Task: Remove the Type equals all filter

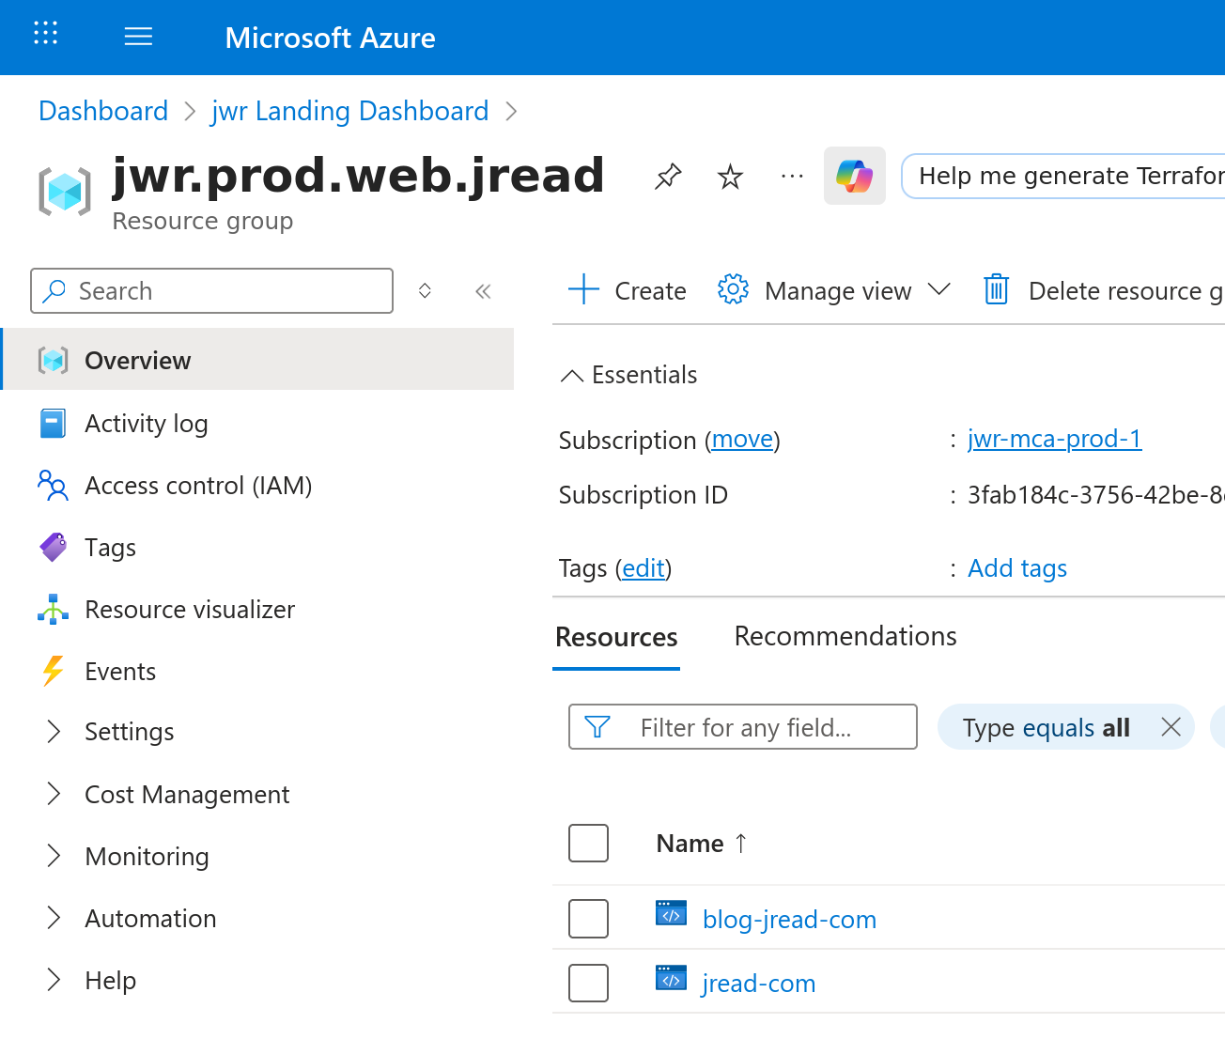Action: (1171, 727)
